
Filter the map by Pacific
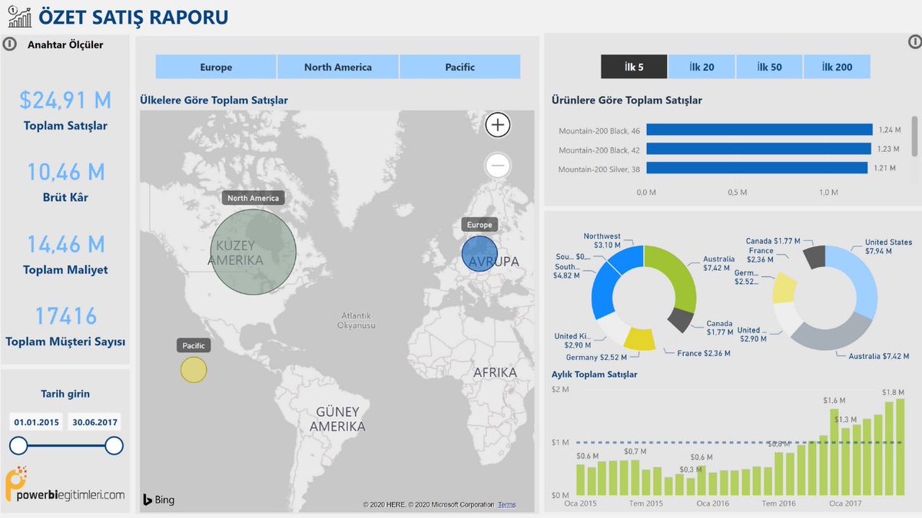[x=460, y=67]
